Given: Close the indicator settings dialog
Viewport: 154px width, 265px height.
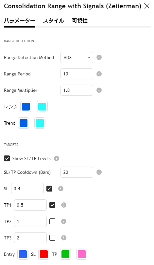Looking at the screenshot, I should (147, 6).
